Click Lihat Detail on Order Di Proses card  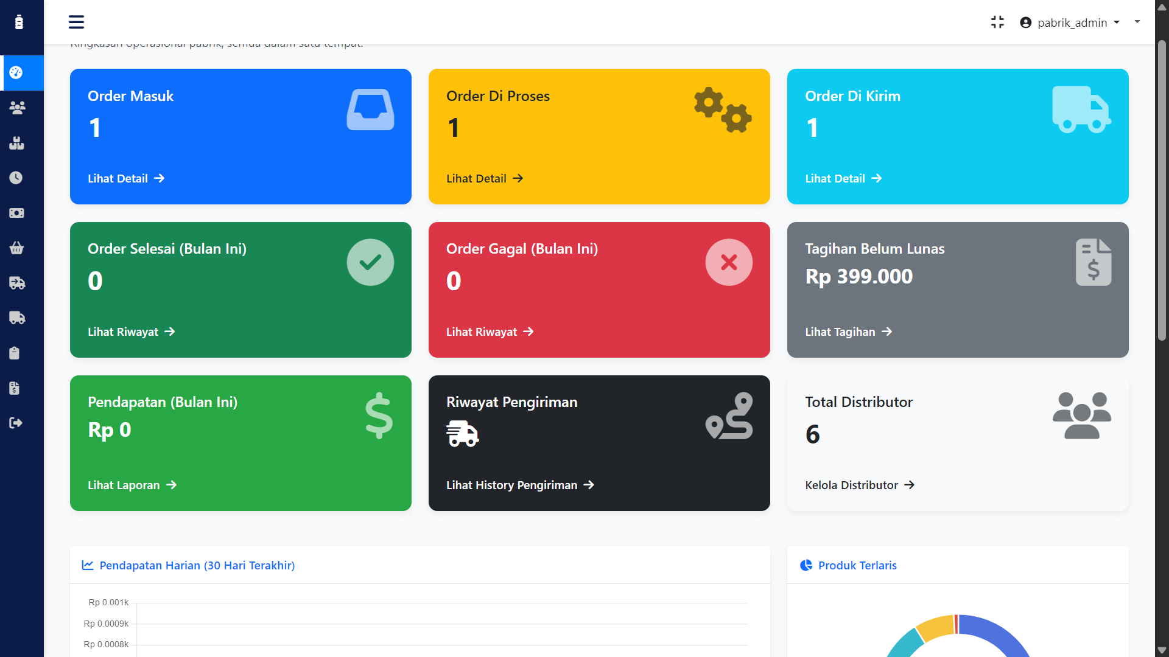coord(485,178)
